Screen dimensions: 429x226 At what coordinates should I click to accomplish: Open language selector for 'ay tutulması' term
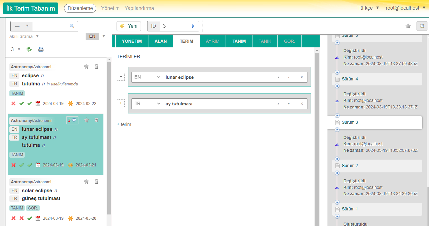147,103
